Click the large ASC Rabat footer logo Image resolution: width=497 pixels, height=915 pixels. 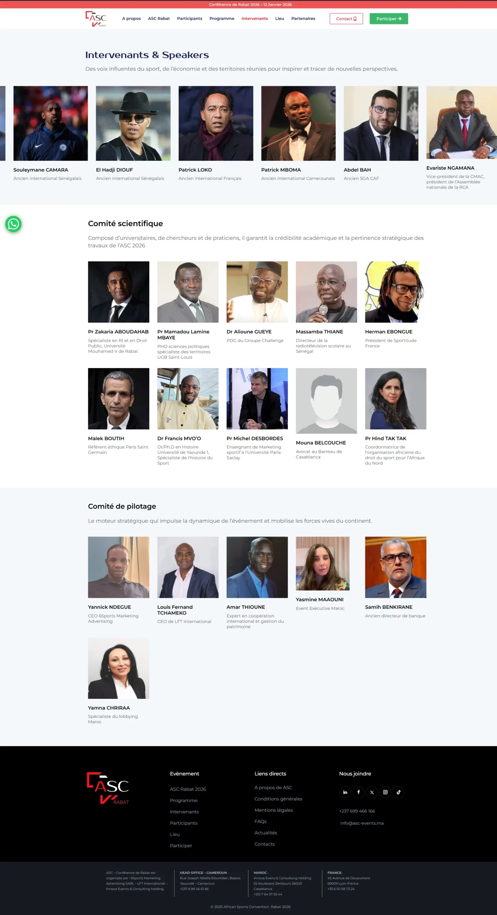click(x=108, y=788)
